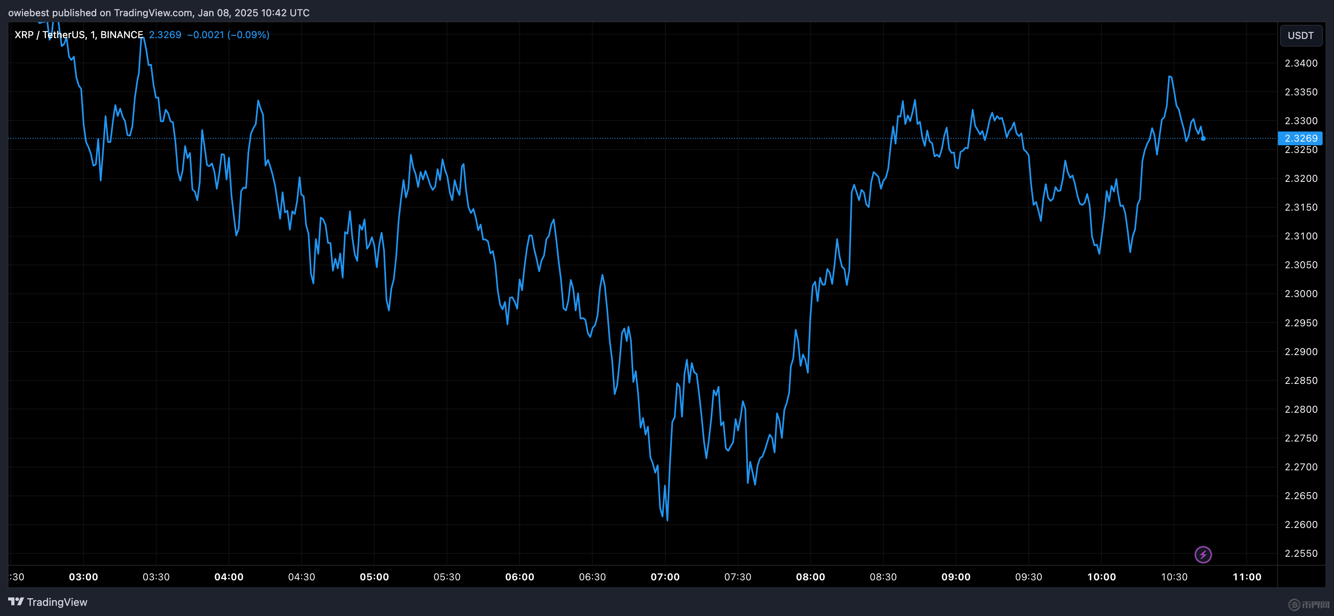The image size is (1334, 616).
Task: Click the purple lightning bolt icon
Action: pyautogui.click(x=1202, y=554)
